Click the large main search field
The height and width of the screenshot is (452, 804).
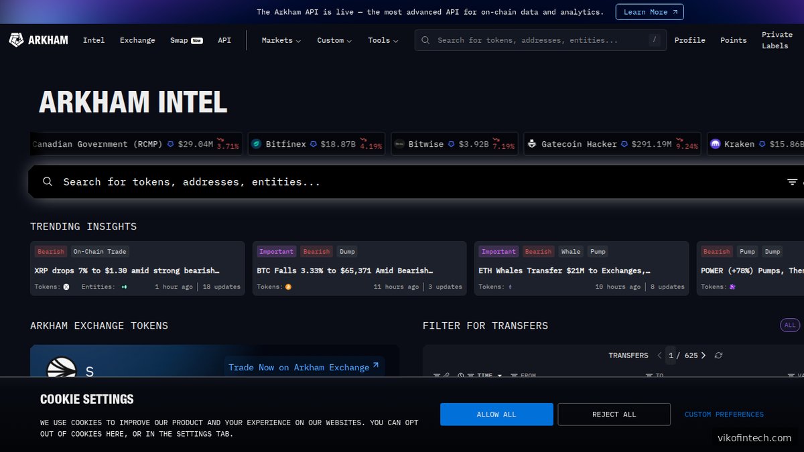(402, 181)
